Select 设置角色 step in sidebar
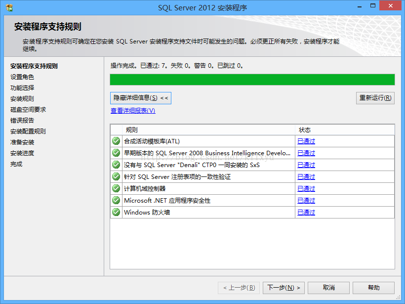The image size is (405, 304). coord(22,77)
